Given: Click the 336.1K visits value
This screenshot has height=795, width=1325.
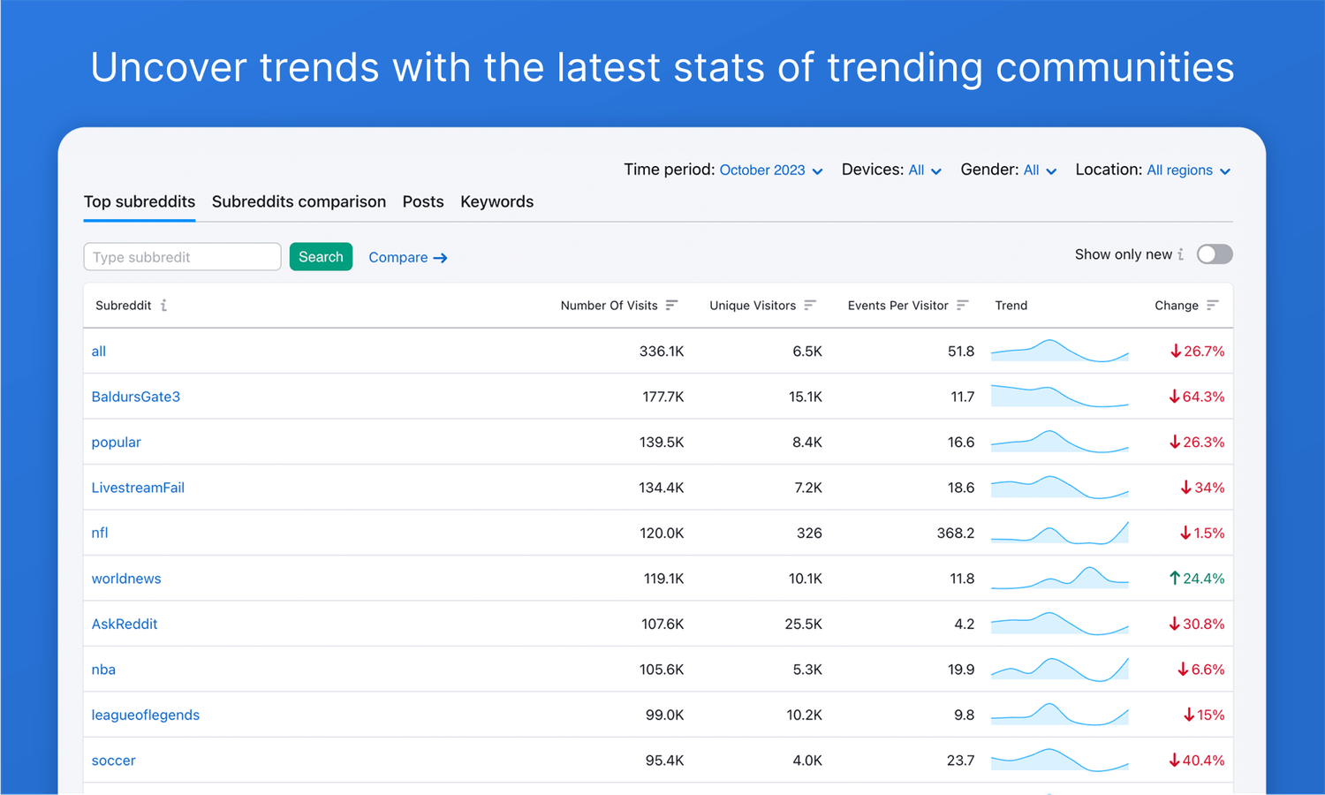Looking at the screenshot, I should [x=662, y=352].
